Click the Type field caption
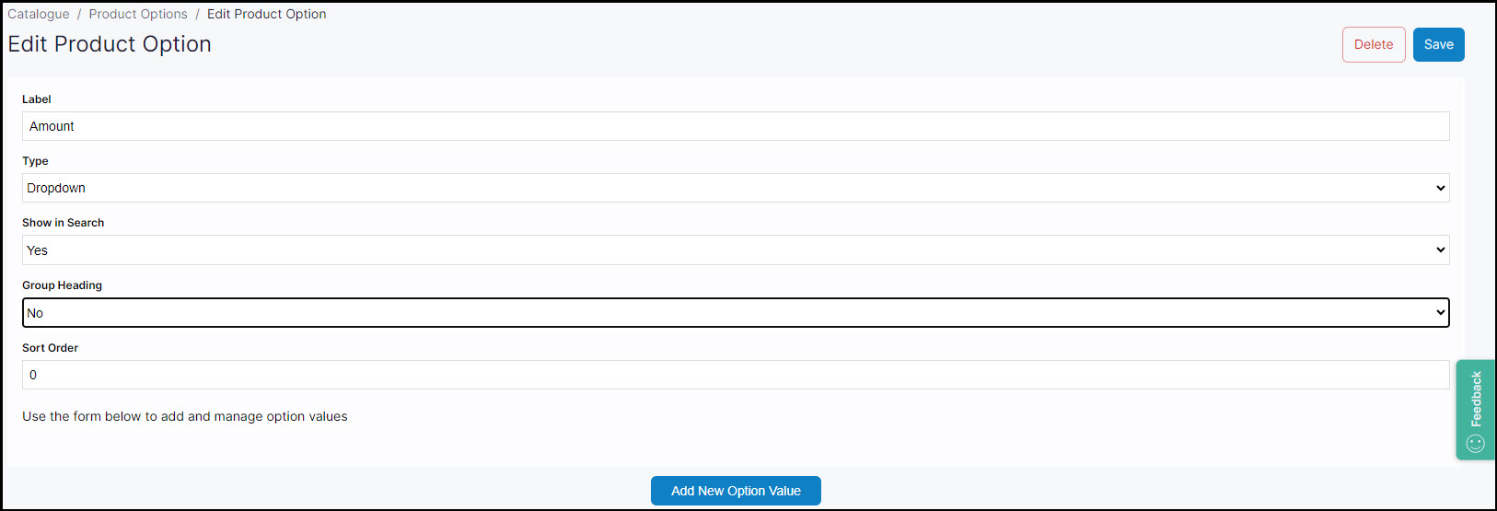The width and height of the screenshot is (1497, 511). tap(35, 161)
